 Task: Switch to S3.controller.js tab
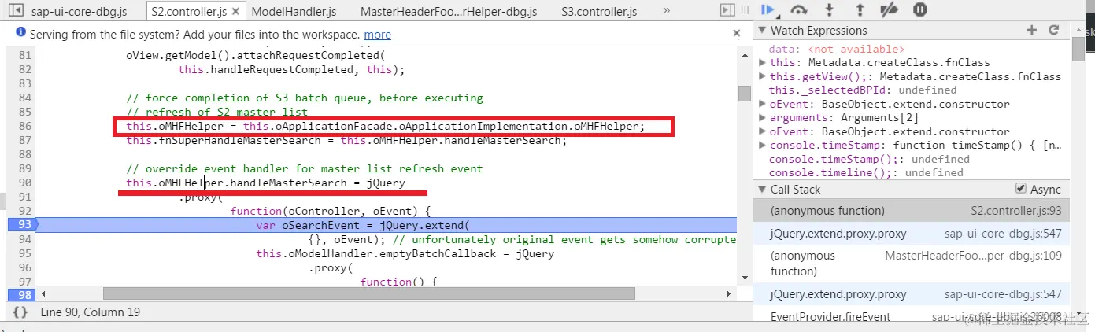(x=599, y=12)
